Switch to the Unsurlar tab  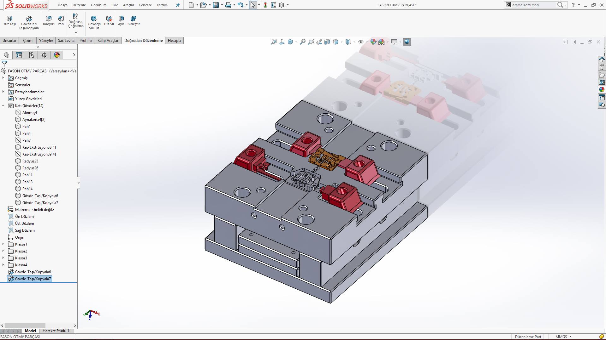(x=9, y=41)
